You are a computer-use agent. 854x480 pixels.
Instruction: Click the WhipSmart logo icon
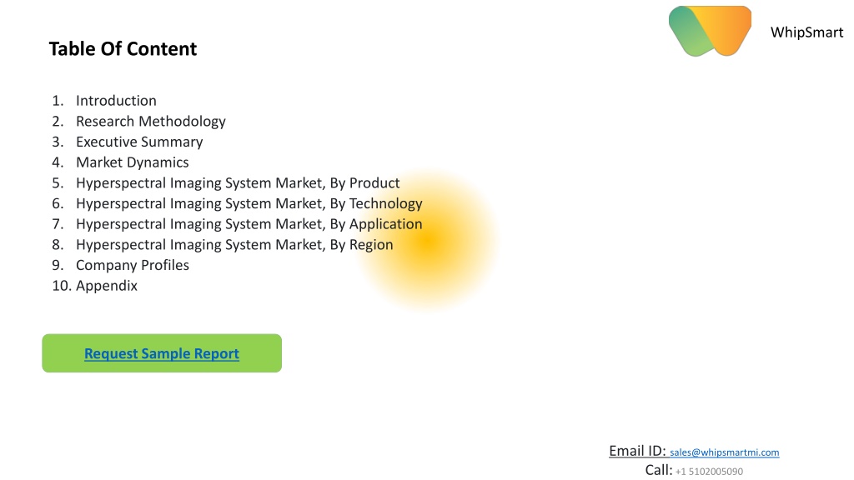[x=710, y=31]
